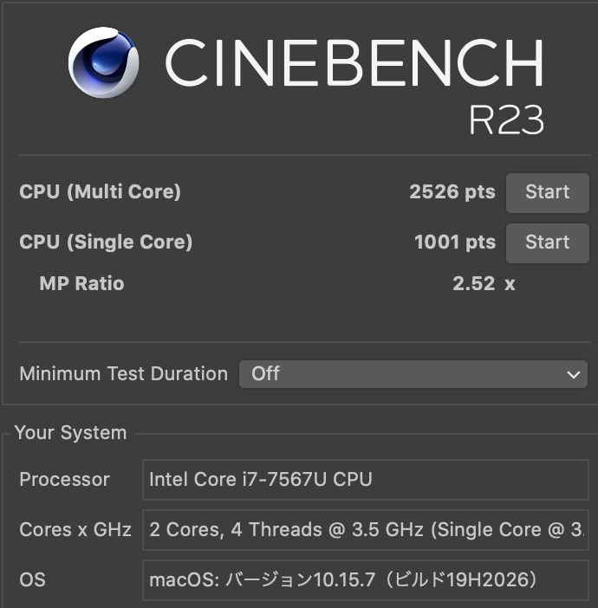The width and height of the screenshot is (598, 608).
Task: Click the OS label
Action: (32, 579)
